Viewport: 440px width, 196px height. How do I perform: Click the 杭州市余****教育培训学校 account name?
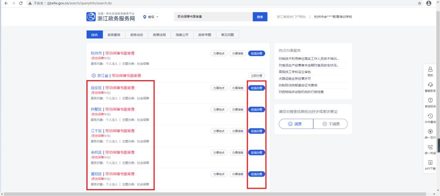333,17
